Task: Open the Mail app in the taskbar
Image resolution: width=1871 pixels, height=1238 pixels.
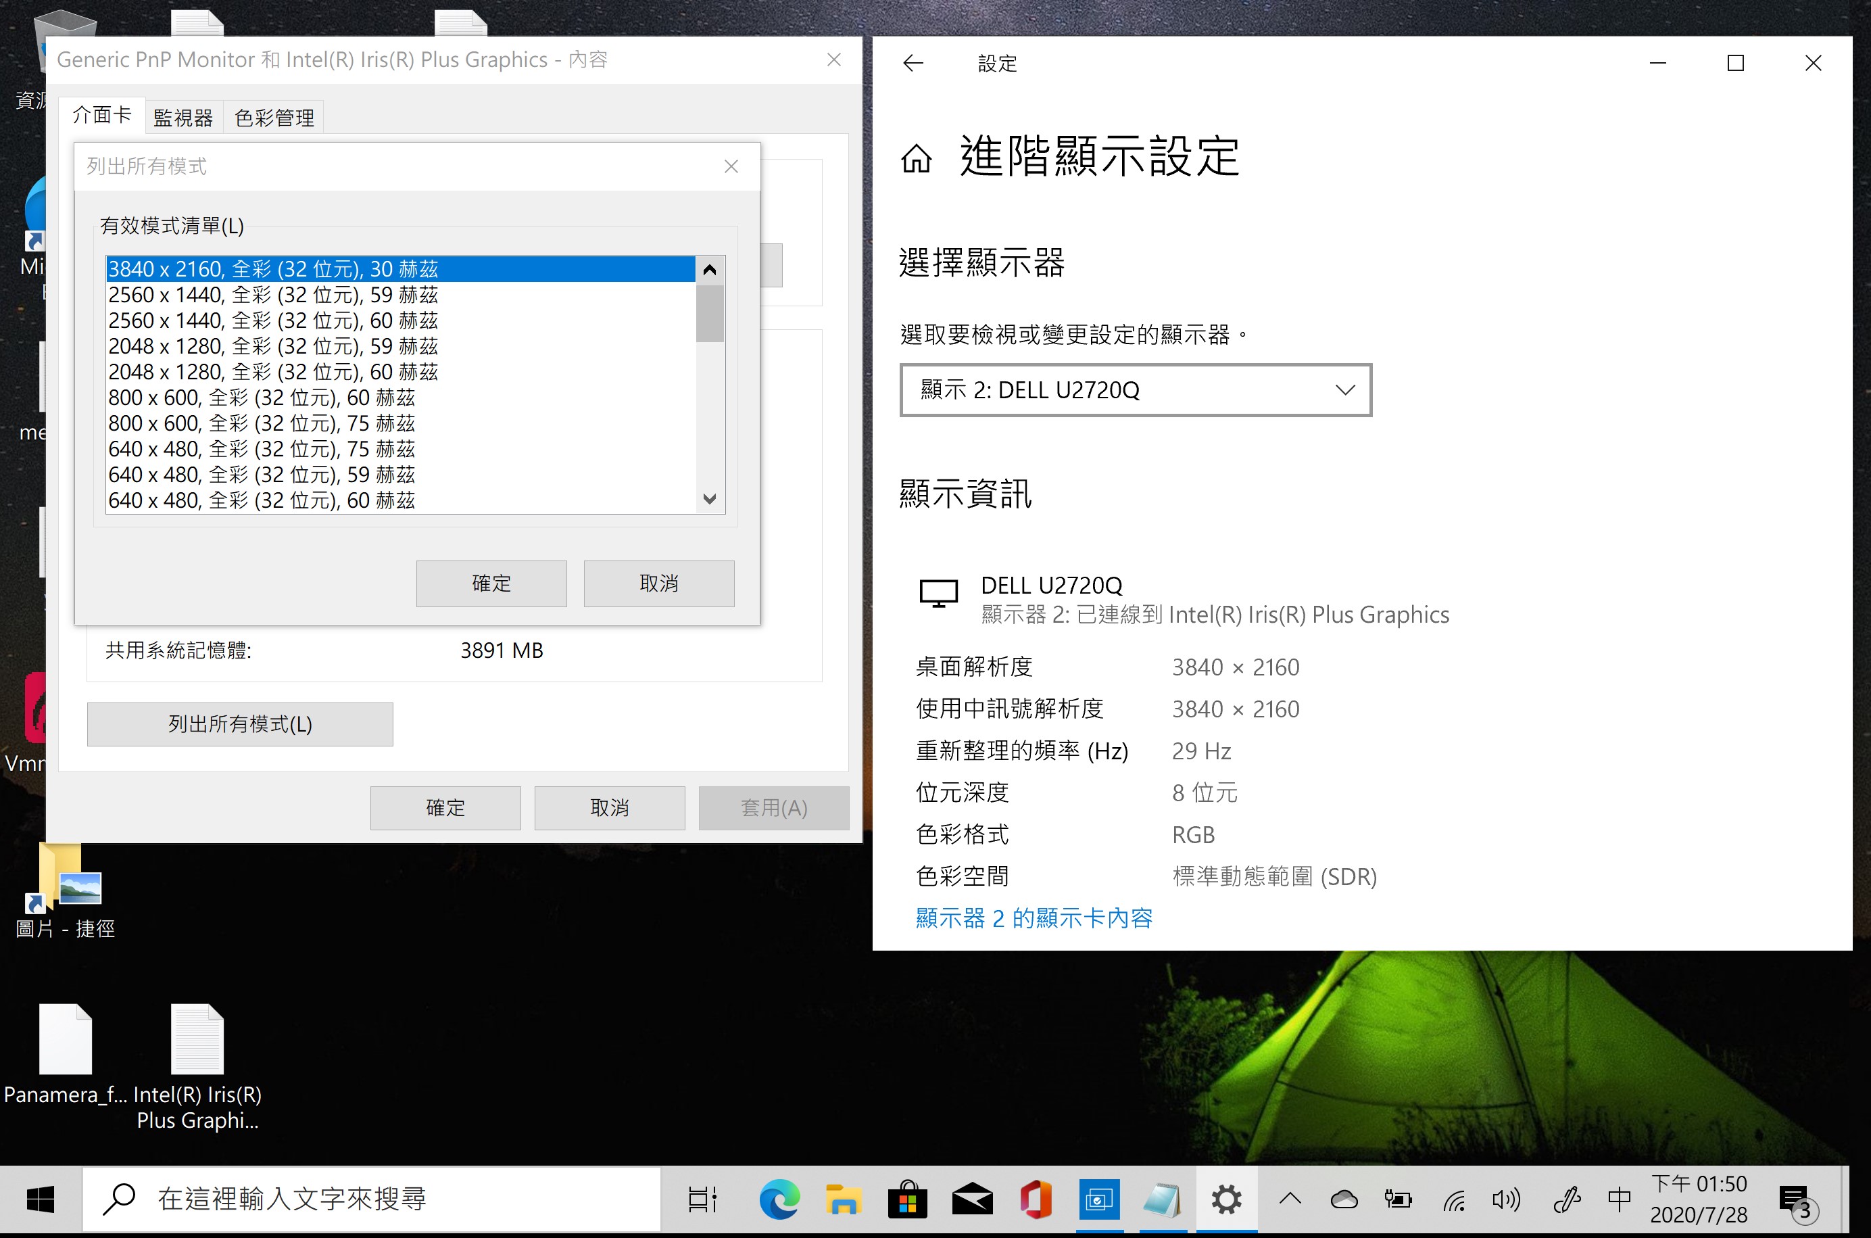Action: [972, 1199]
